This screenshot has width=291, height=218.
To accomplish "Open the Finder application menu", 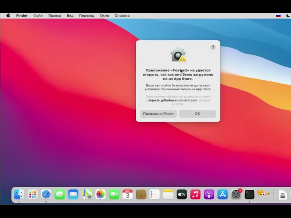I will coord(22,16).
